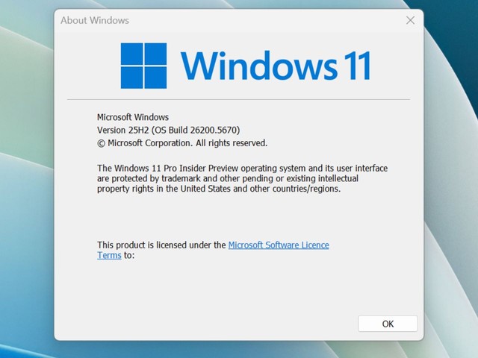Viewport: 478px width, 358px height.
Task: Click the word Terms in the licence link
Action: 109,255
